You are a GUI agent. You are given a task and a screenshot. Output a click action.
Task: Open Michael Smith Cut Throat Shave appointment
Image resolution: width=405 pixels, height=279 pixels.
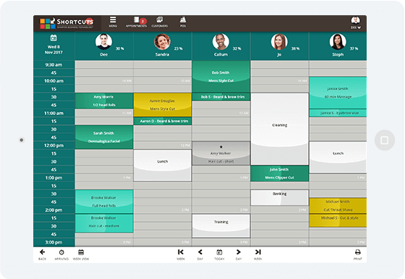point(338,206)
